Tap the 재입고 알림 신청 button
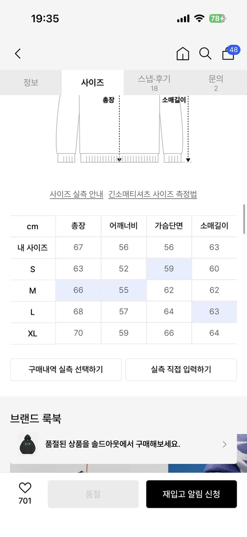This screenshot has width=247, height=537. coord(192,494)
